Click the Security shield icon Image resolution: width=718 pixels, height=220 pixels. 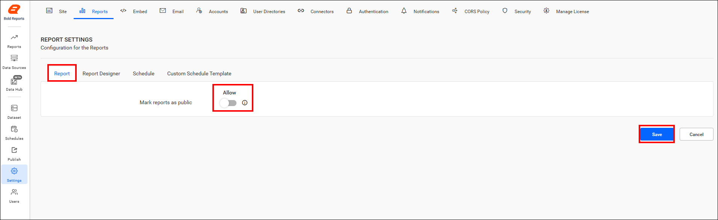point(505,10)
